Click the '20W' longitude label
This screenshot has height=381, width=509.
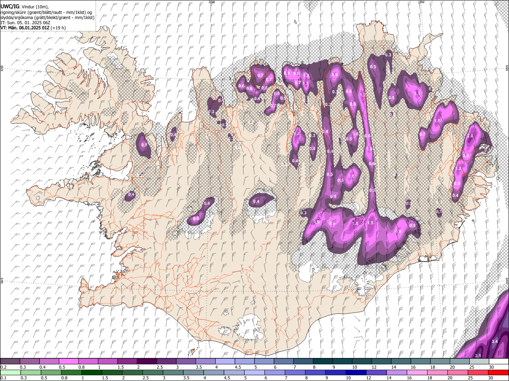point(212,2)
